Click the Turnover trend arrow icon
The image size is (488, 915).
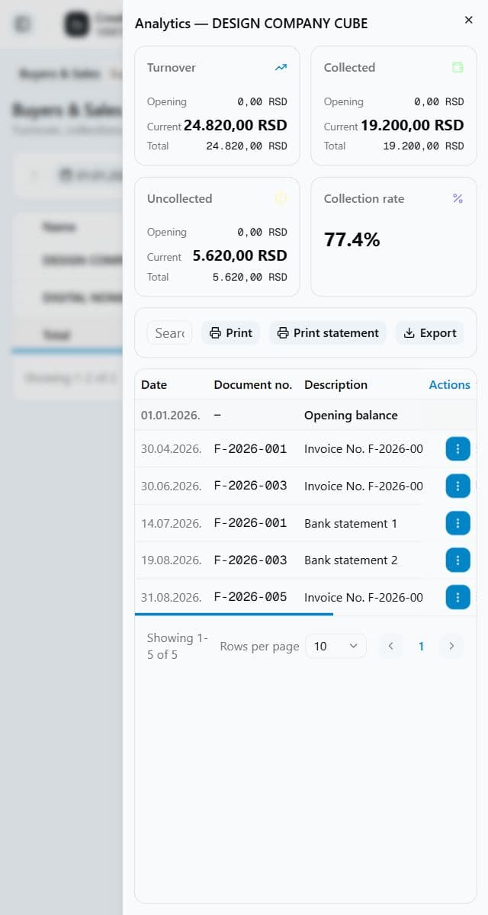281,67
